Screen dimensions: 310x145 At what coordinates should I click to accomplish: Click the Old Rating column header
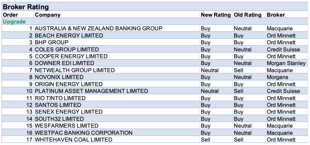point(248,15)
